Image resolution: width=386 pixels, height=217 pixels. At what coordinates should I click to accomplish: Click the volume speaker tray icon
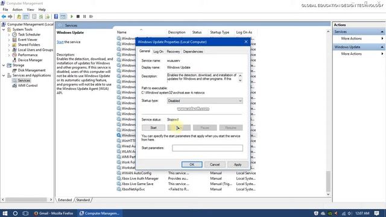click(350, 213)
